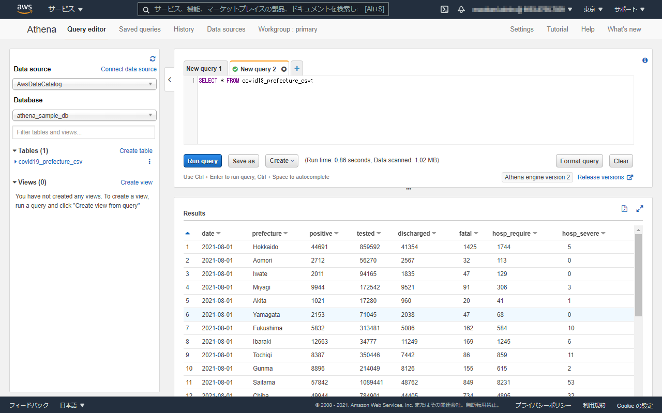
Task: Open the Create dropdown button
Action: (x=282, y=161)
